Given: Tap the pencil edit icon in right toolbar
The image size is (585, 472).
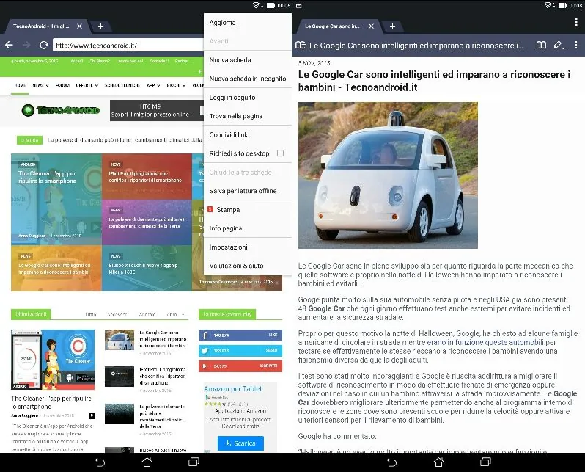Looking at the screenshot, I should coord(558,46).
